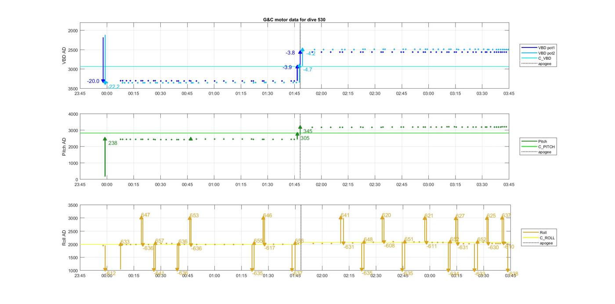Select the C_ROLL legend entry
The width and height of the screenshot is (615, 304).
point(539,238)
